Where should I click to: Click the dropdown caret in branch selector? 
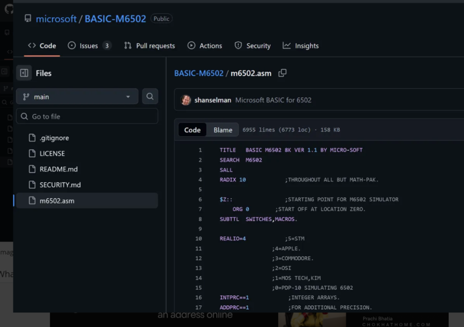128,97
